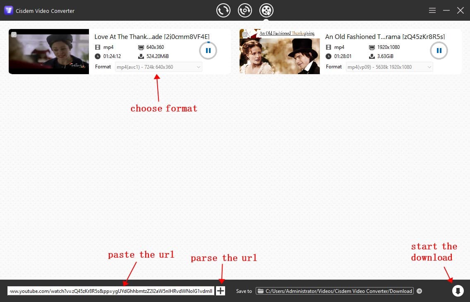Click the Cisdem Video Converter logo

(x=8, y=10)
